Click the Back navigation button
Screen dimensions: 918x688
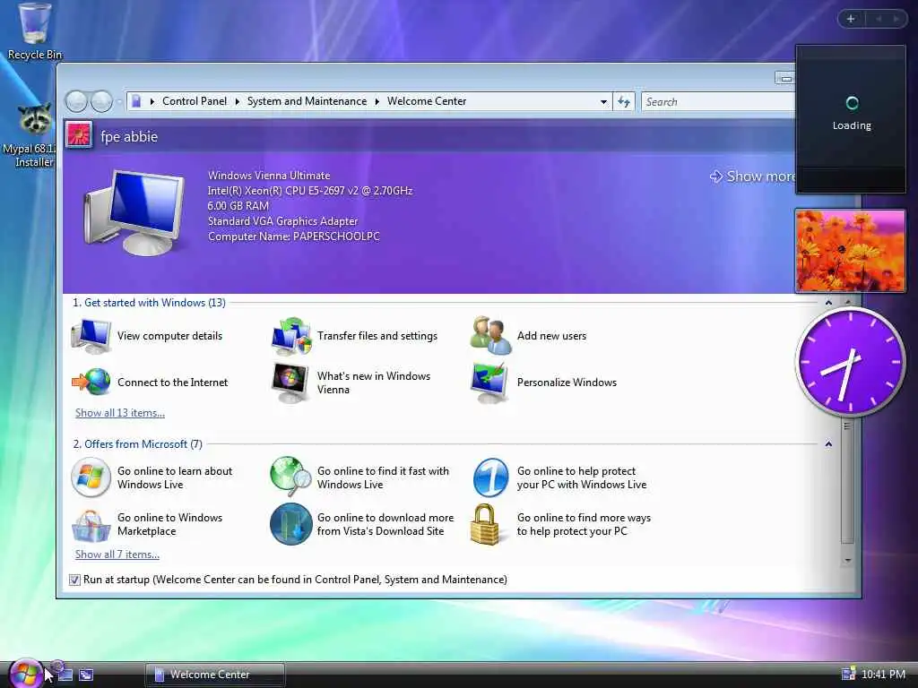[x=77, y=101]
